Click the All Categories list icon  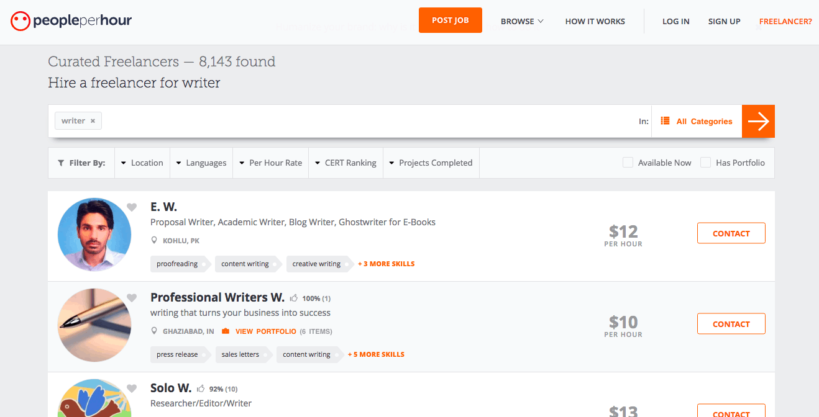pos(665,121)
